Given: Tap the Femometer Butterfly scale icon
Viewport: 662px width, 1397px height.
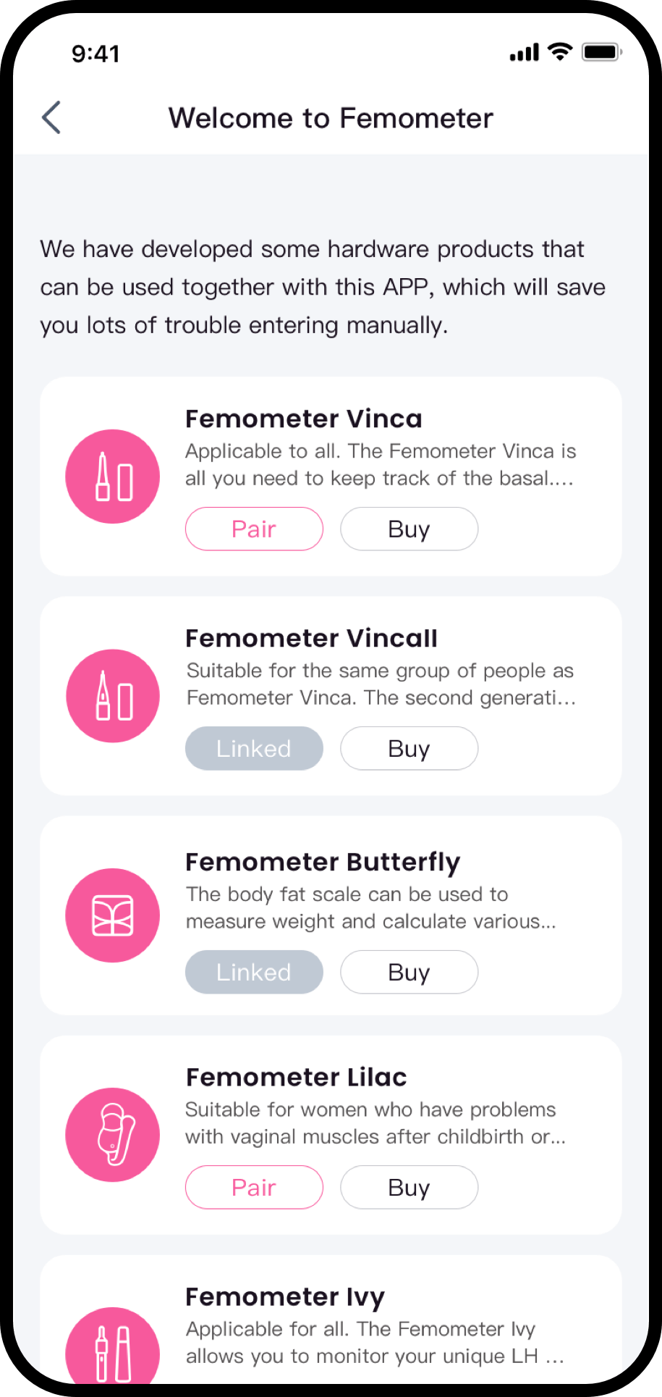Looking at the screenshot, I should 113,915.
